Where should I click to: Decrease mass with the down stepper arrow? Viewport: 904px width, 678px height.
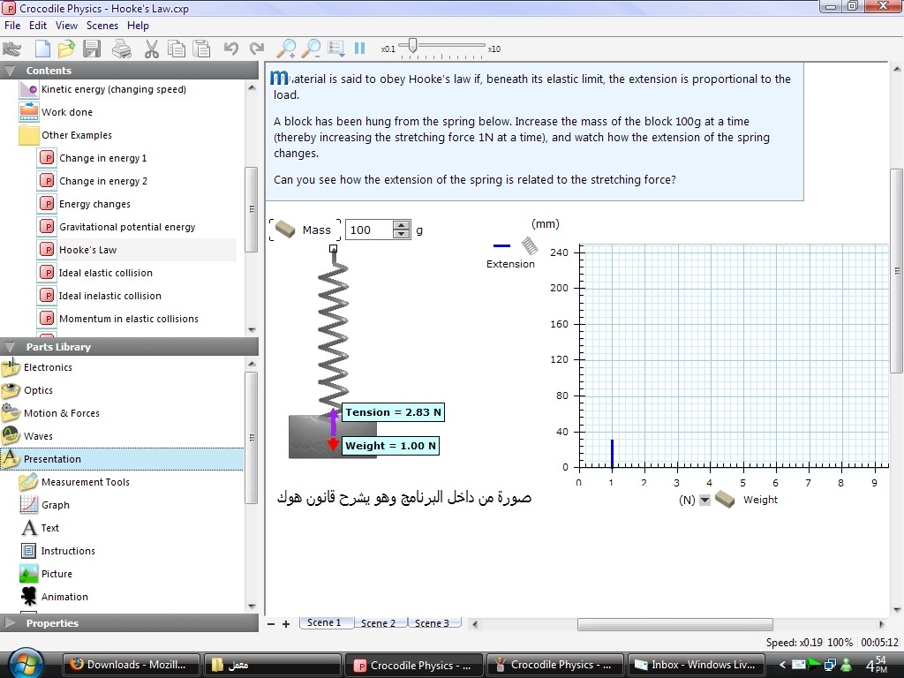401,235
